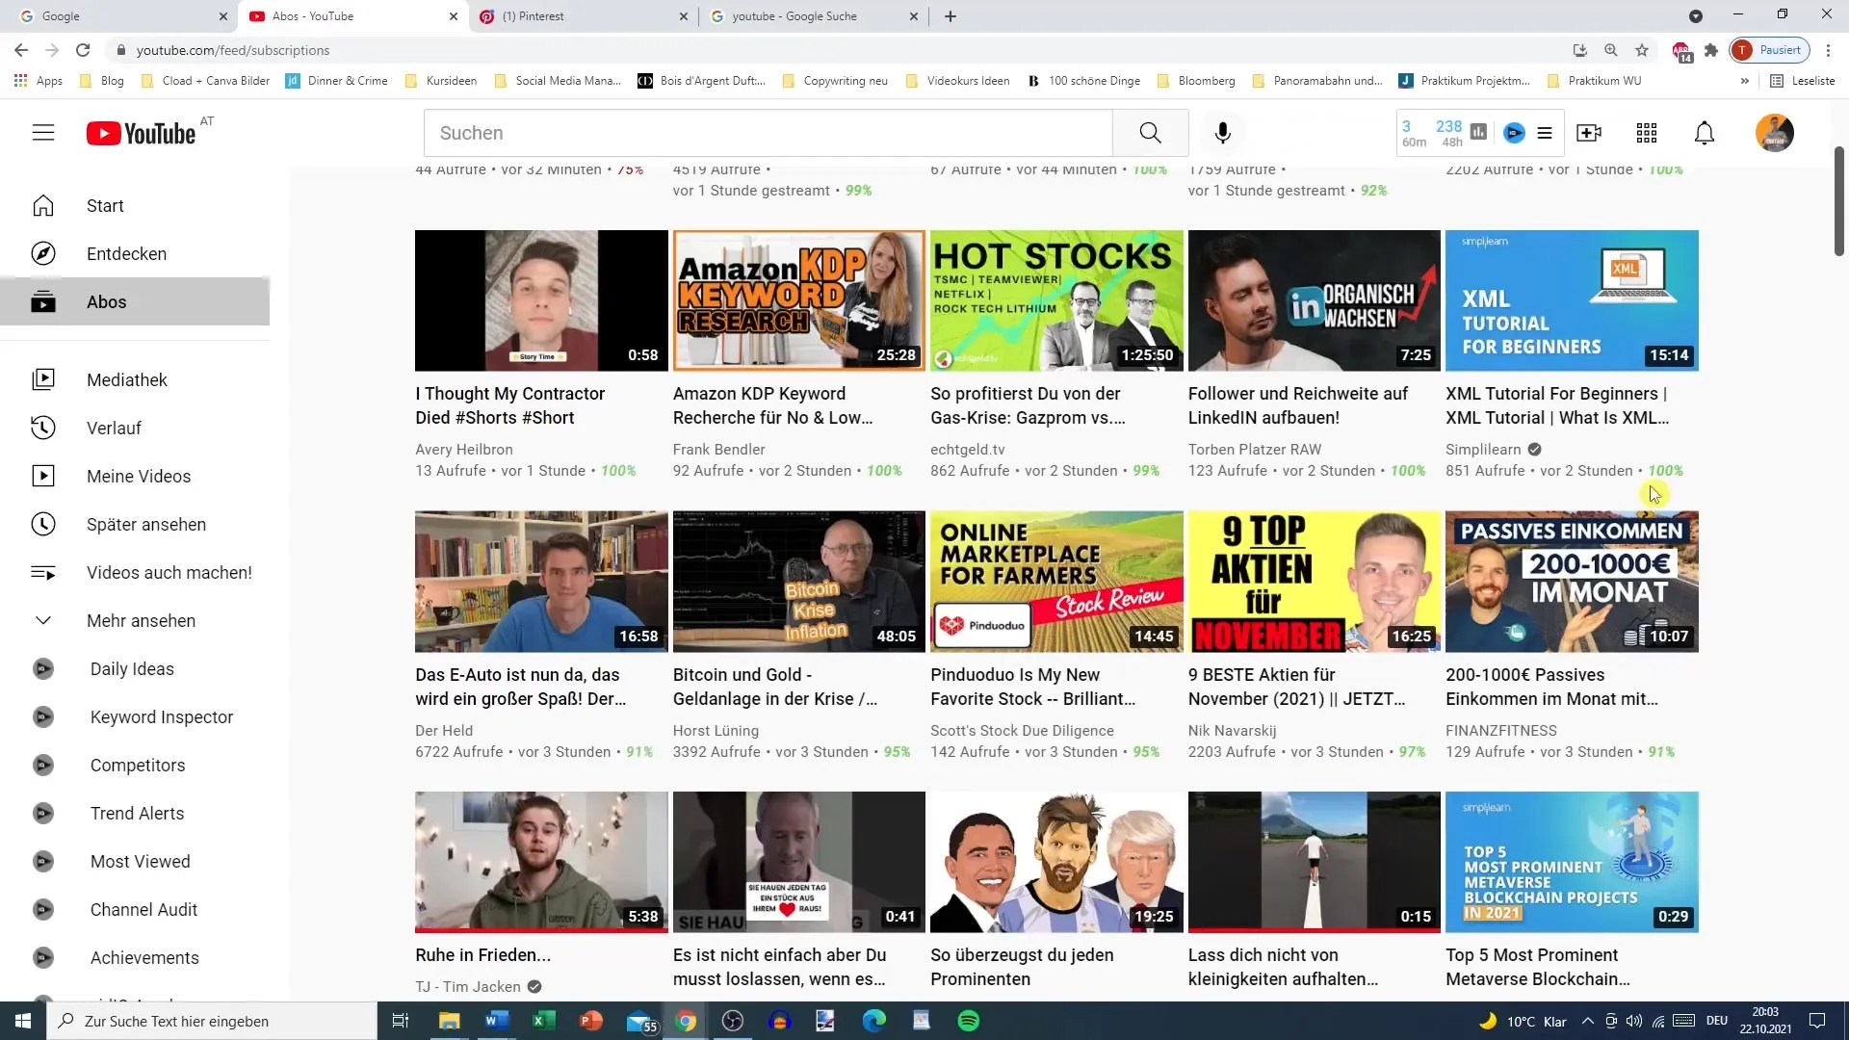Open Follower und Reichweite auf LinkedIN title

[1298, 405]
